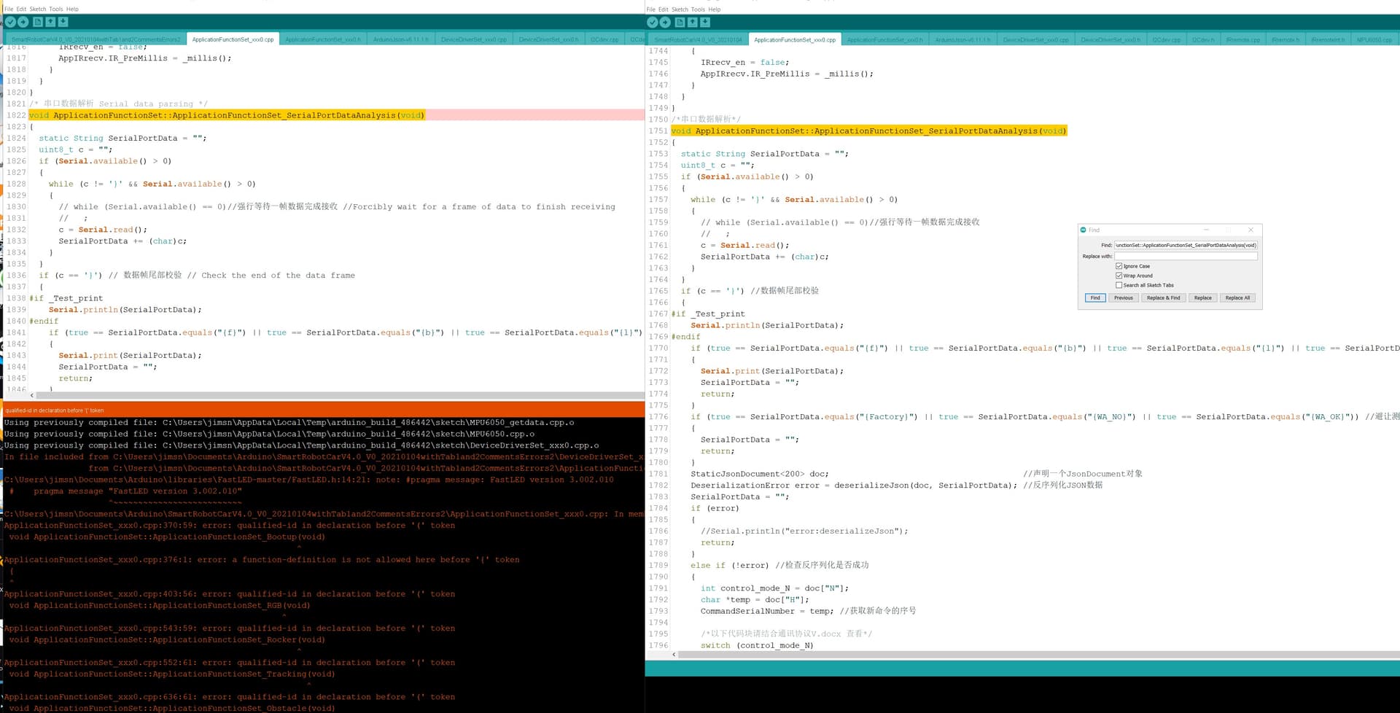Click New sketch icon in the left IDE window

pyautogui.click(x=38, y=23)
